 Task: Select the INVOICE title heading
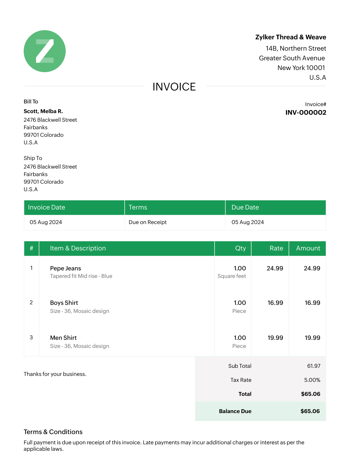[174, 87]
